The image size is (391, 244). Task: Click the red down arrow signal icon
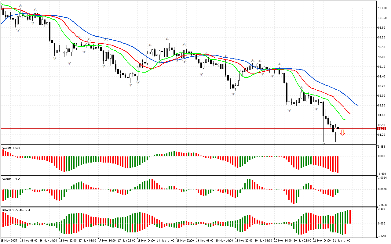tap(343, 132)
